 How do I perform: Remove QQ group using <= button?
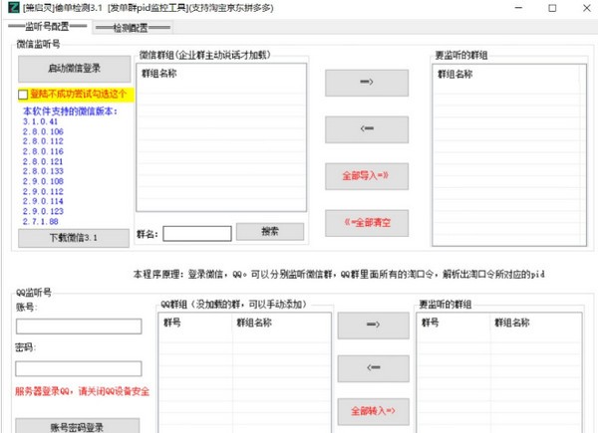click(373, 367)
